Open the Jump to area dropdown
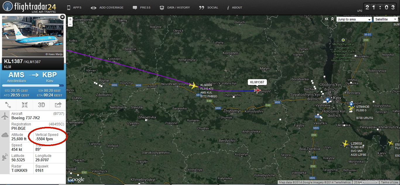The image size is (400, 185). point(354,19)
